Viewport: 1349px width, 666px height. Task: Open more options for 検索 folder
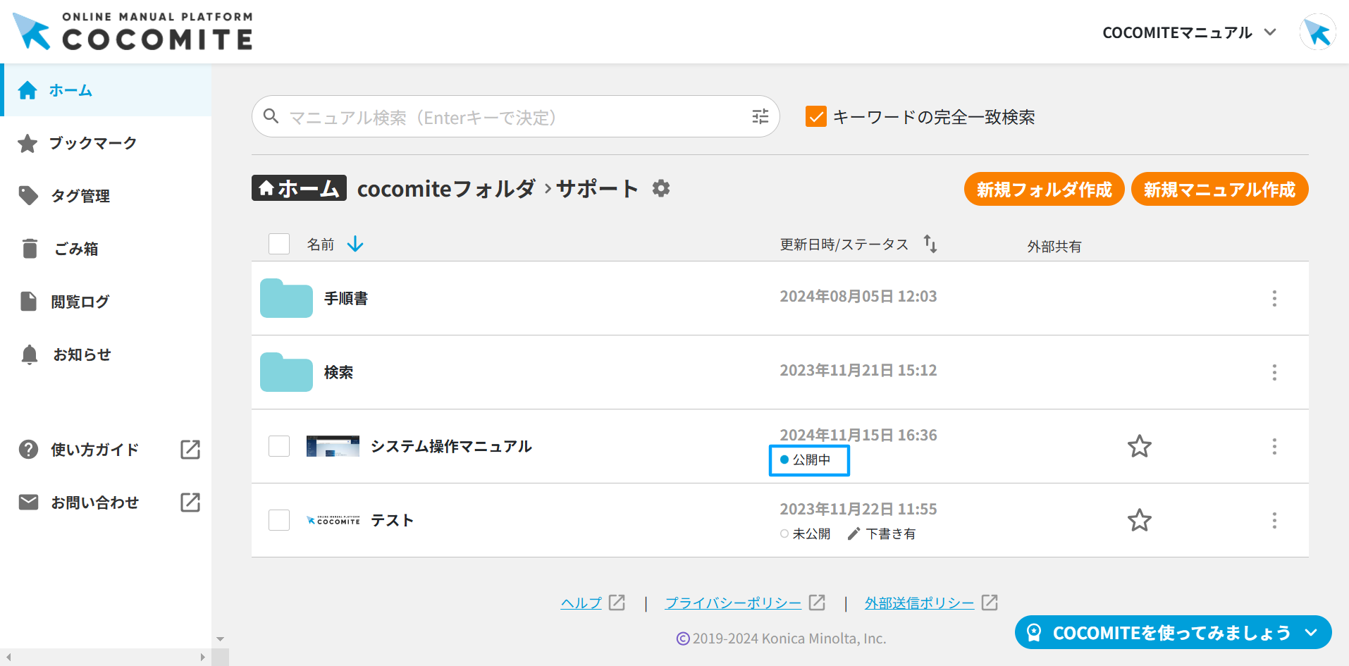coord(1274,372)
